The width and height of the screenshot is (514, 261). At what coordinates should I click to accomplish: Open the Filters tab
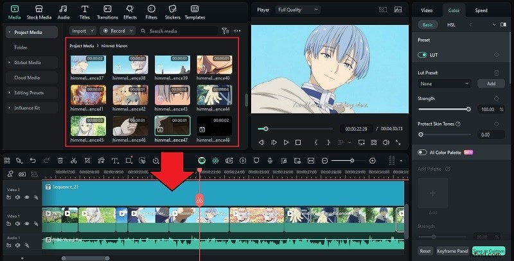coord(151,12)
